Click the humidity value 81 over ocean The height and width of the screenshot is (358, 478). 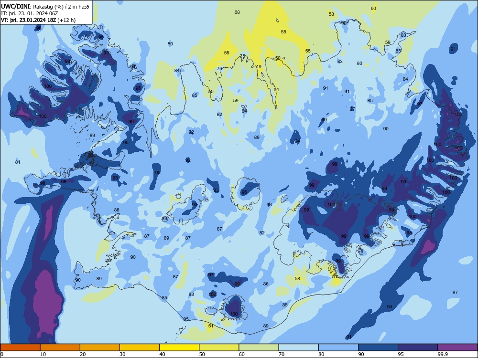(x=18, y=162)
